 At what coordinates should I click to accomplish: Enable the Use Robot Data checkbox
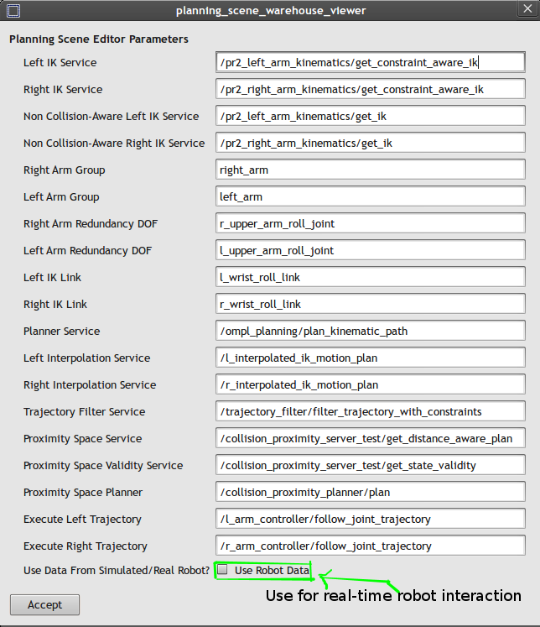[x=223, y=571]
